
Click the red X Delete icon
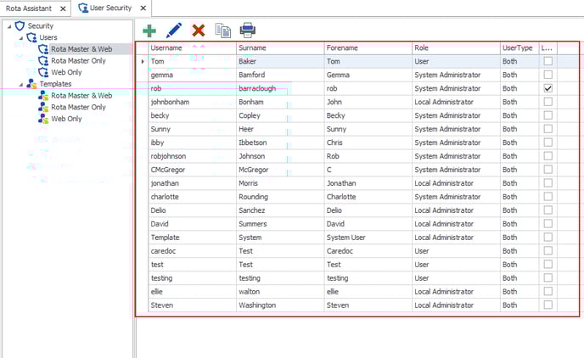coord(198,31)
